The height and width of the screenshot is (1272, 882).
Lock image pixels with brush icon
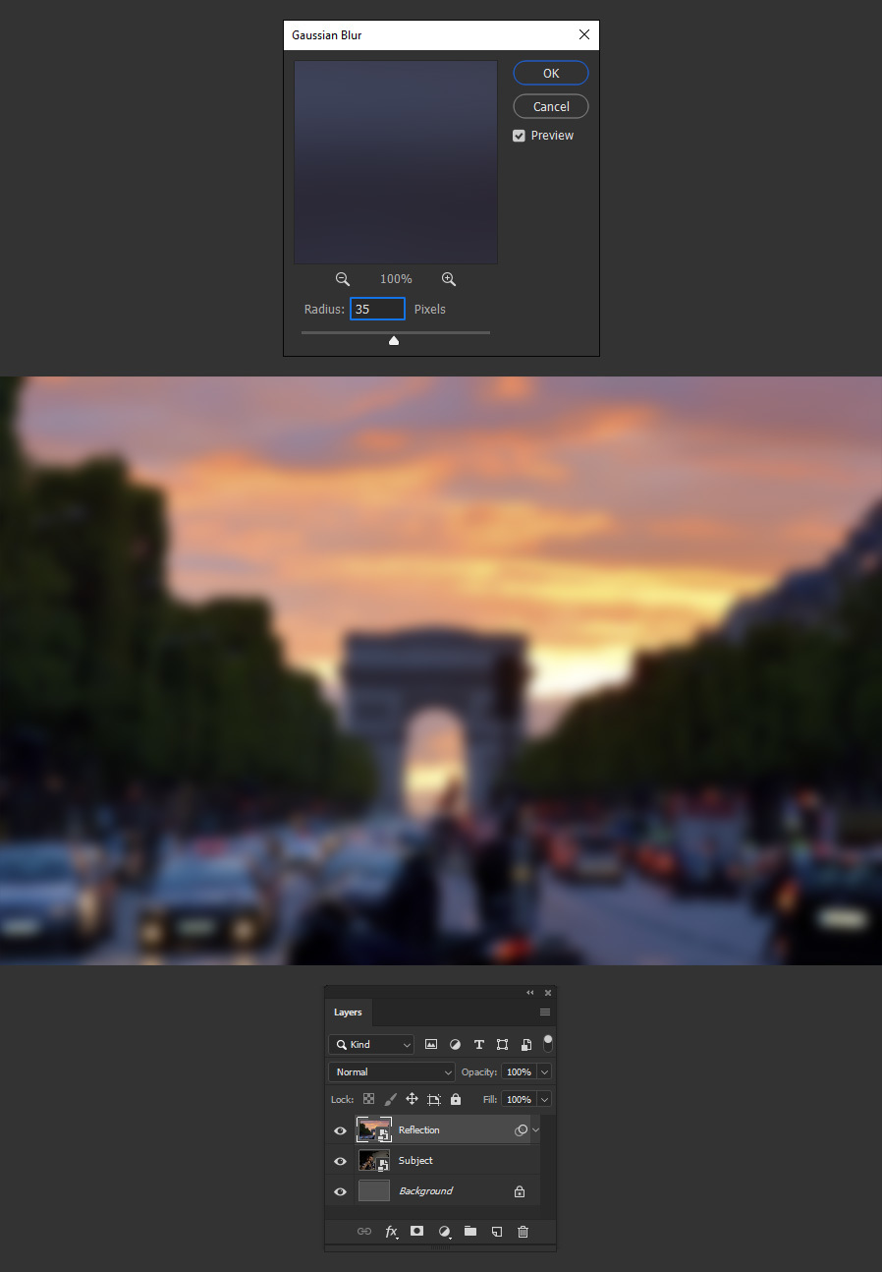[x=390, y=1099]
